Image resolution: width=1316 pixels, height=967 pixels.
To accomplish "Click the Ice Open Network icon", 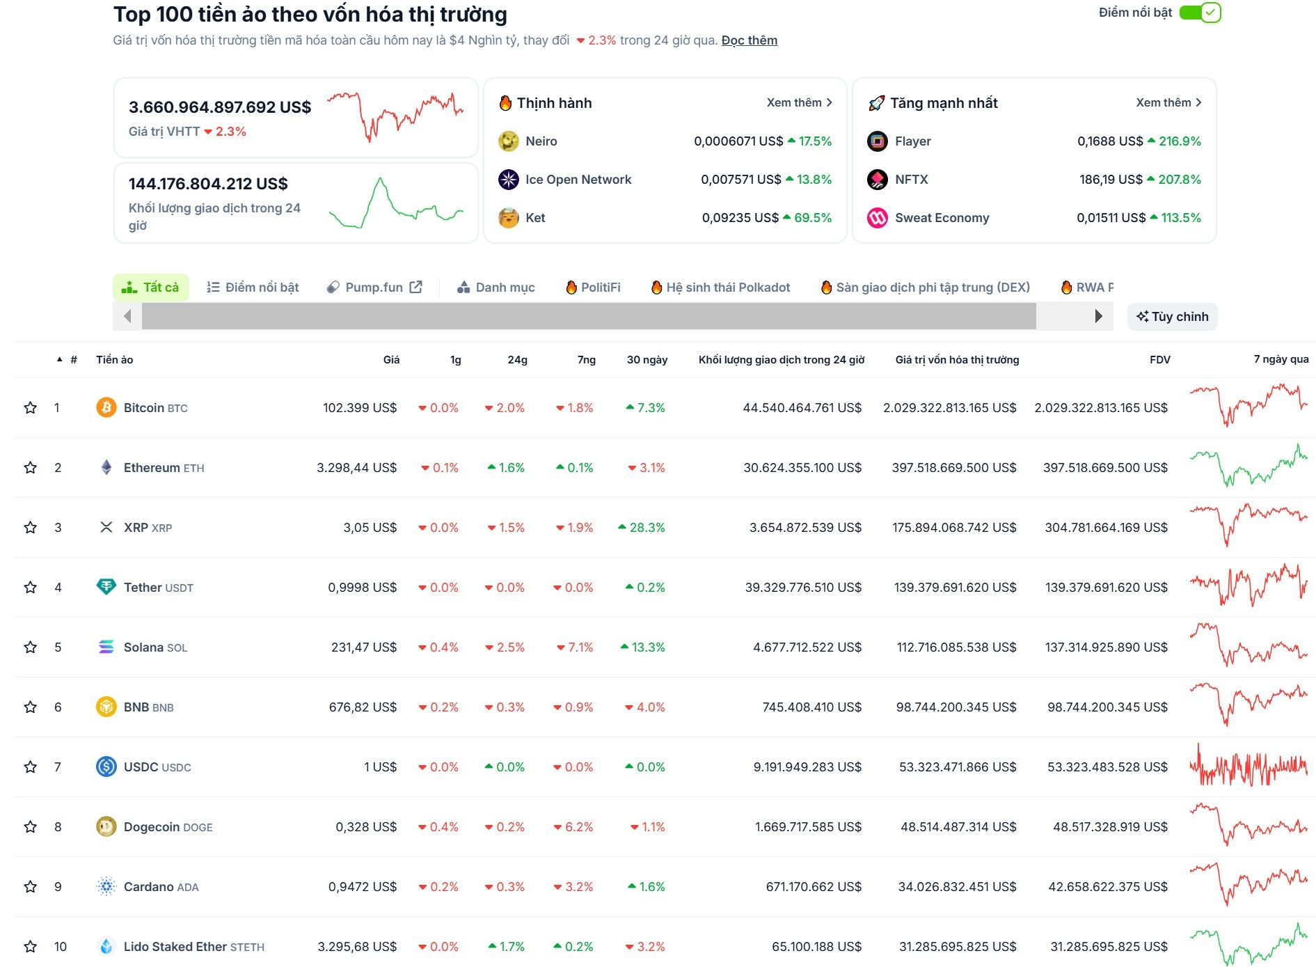I will (x=509, y=180).
